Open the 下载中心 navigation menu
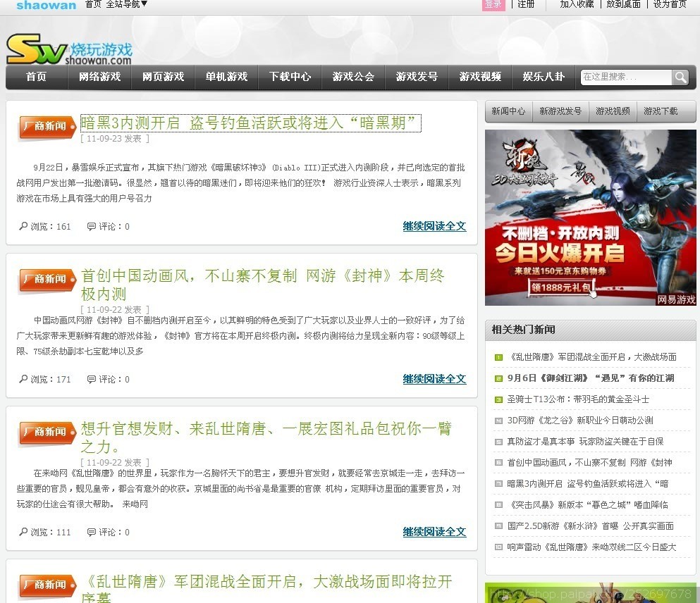Viewport: 700px width, 603px height. (x=290, y=77)
